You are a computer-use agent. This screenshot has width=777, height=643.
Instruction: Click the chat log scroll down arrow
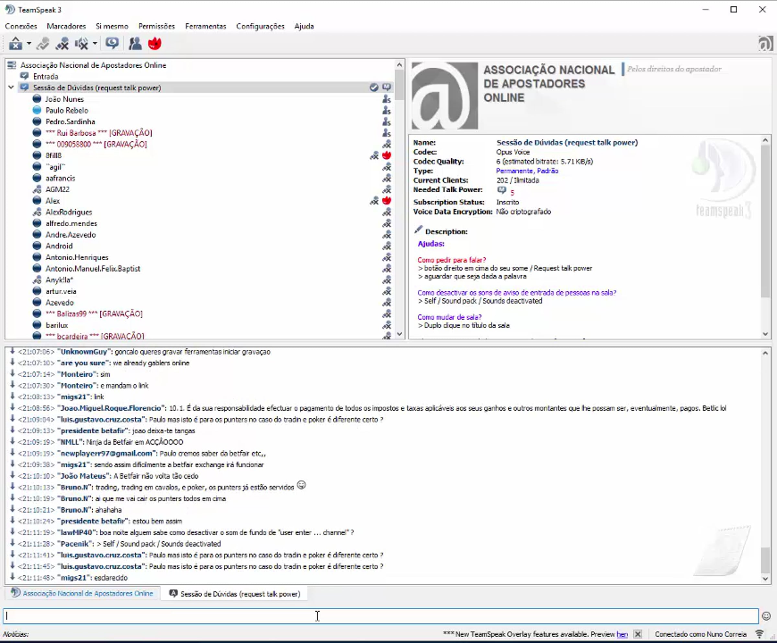765,579
